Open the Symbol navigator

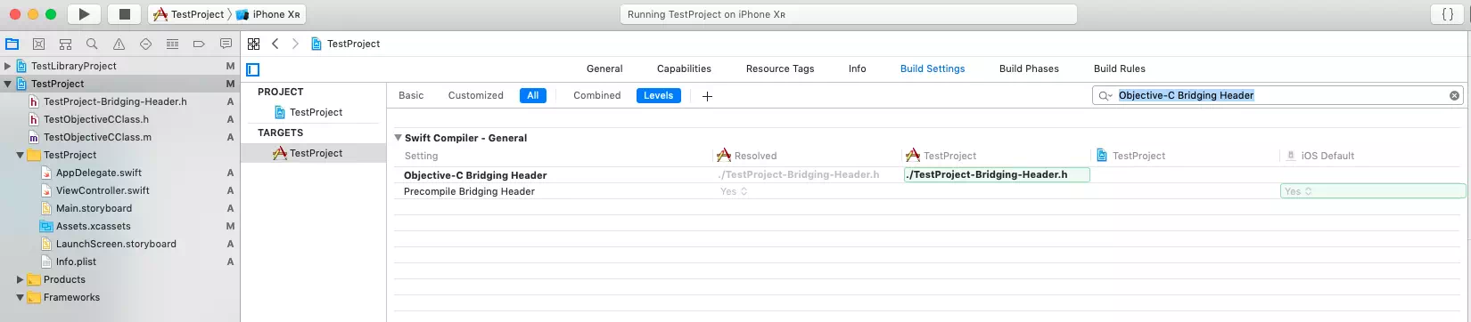click(66, 44)
